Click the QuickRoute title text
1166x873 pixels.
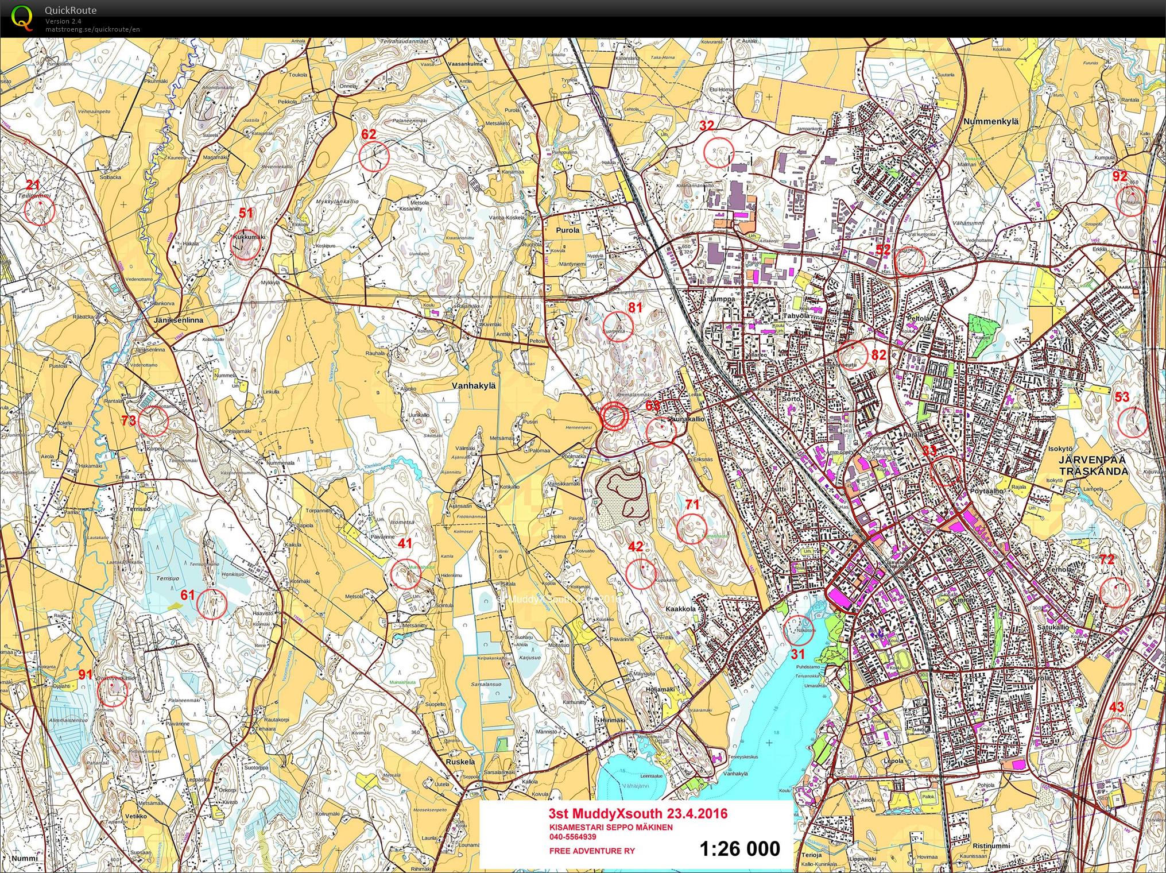71,10
